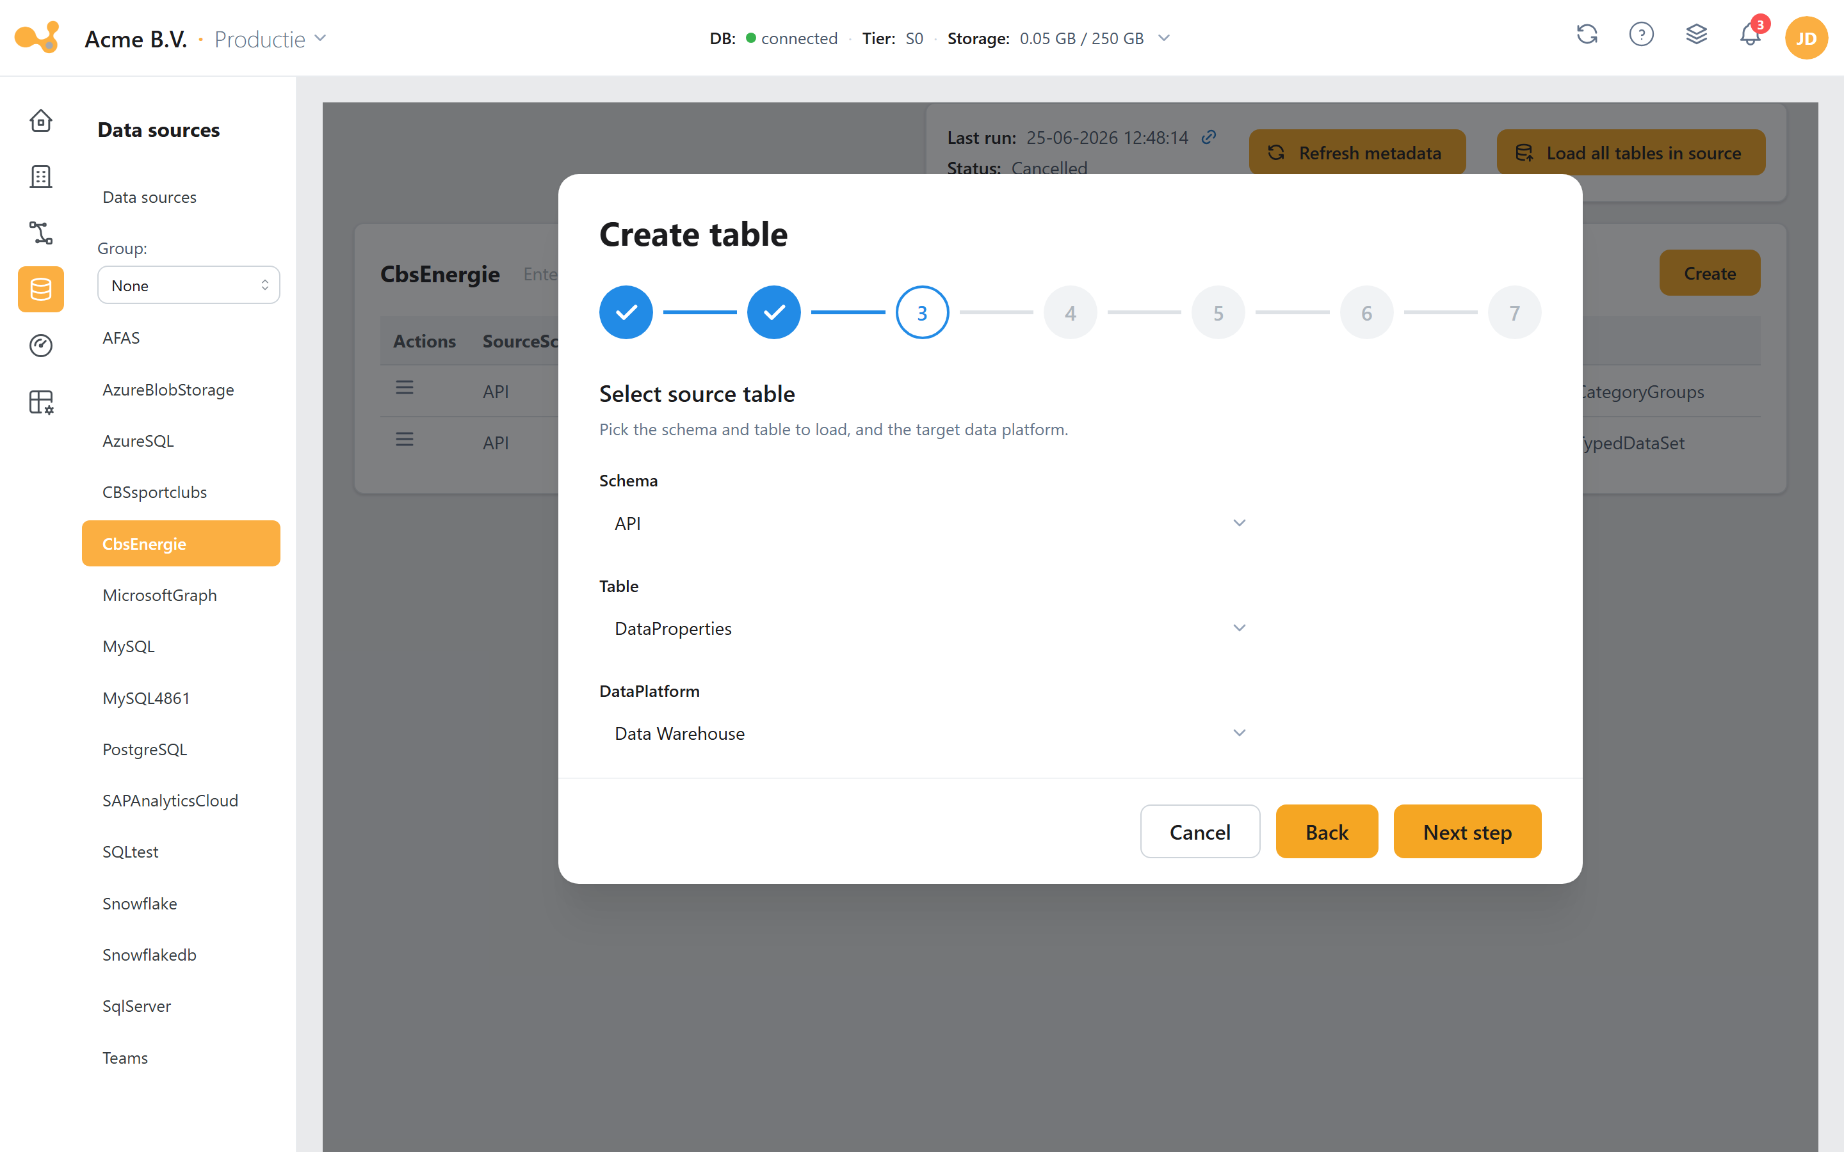Click the CbsEnergie table heading
This screenshot has height=1152, width=1844.
tap(440, 273)
